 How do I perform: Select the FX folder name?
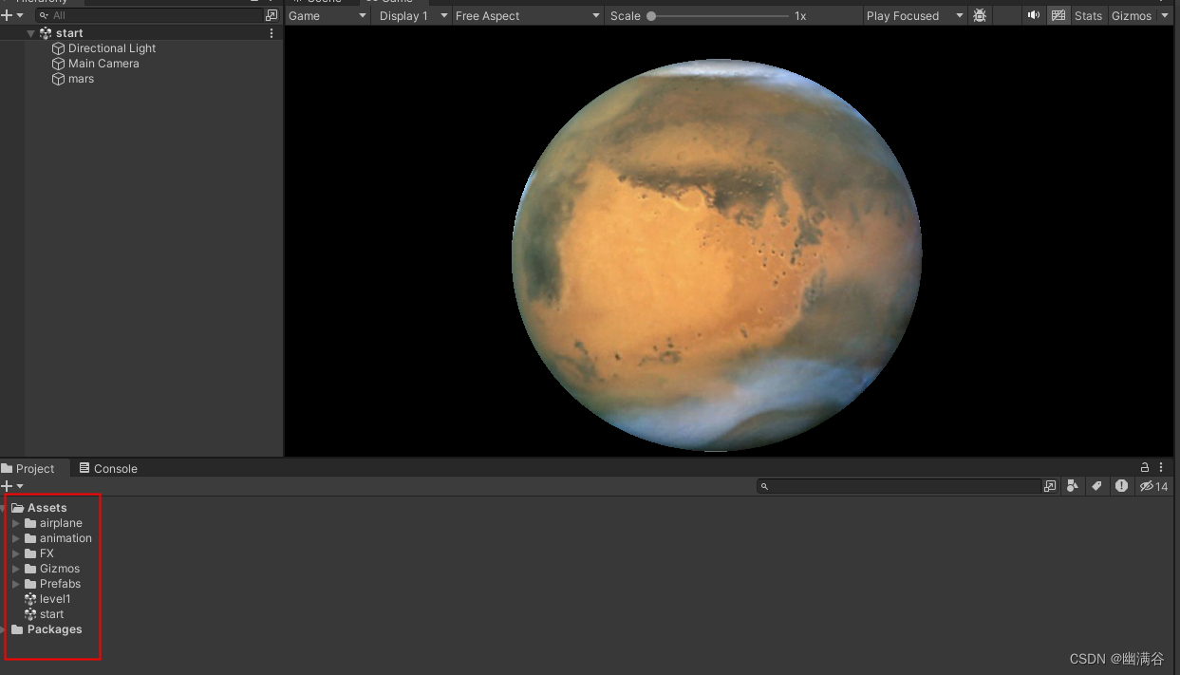pyautogui.click(x=47, y=553)
